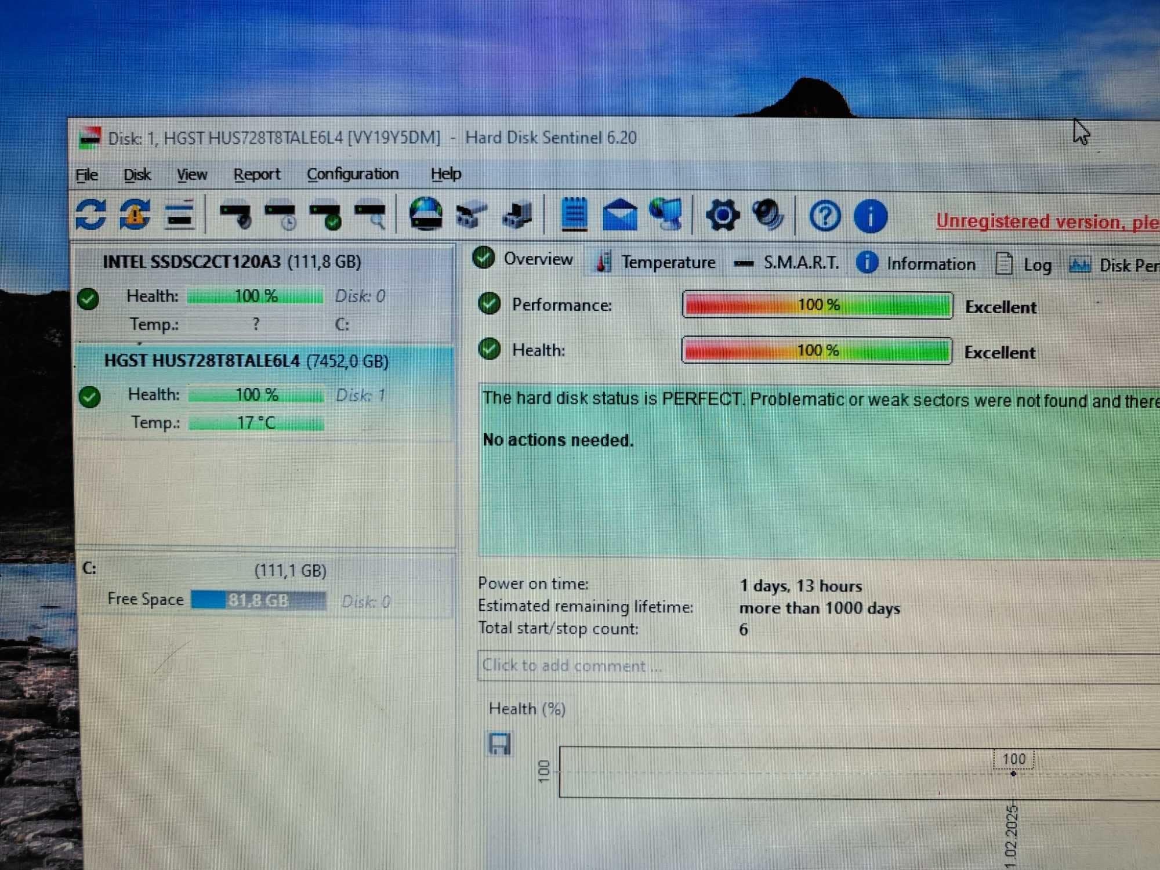Switch to the Information tab

coord(917,264)
